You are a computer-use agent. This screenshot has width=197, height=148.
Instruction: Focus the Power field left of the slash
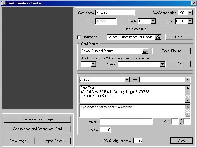(175, 122)
